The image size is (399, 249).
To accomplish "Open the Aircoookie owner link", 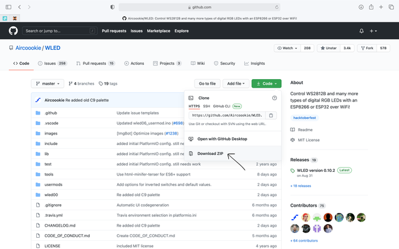I will [28, 48].
